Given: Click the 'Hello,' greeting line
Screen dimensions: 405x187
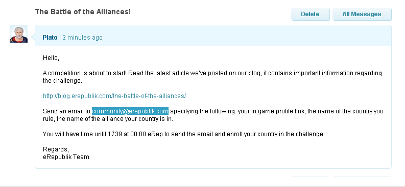Looking at the screenshot, I should (x=51, y=58).
